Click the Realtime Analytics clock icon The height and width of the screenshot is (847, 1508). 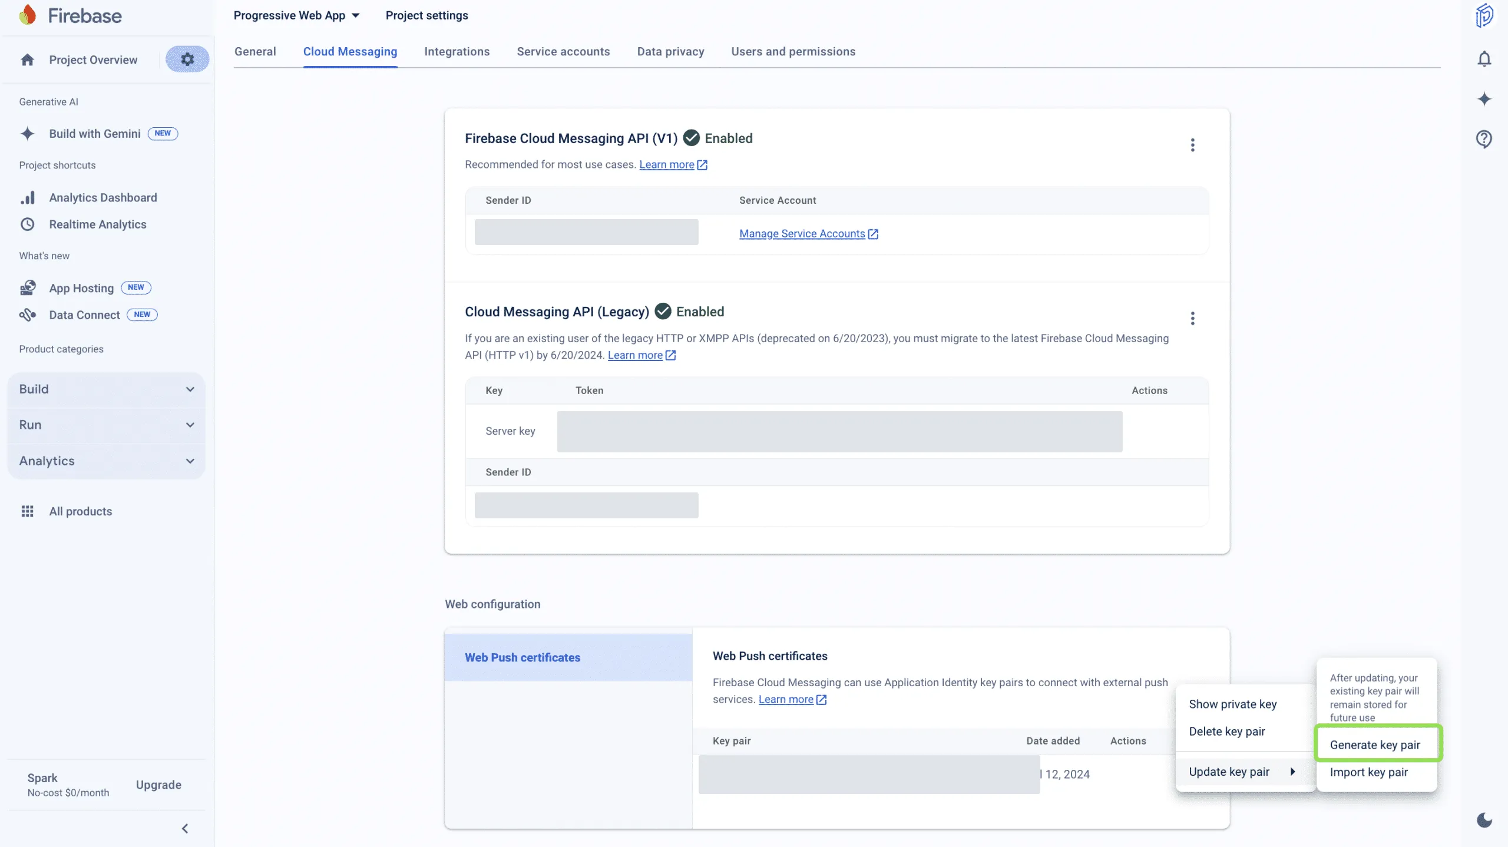(27, 224)
